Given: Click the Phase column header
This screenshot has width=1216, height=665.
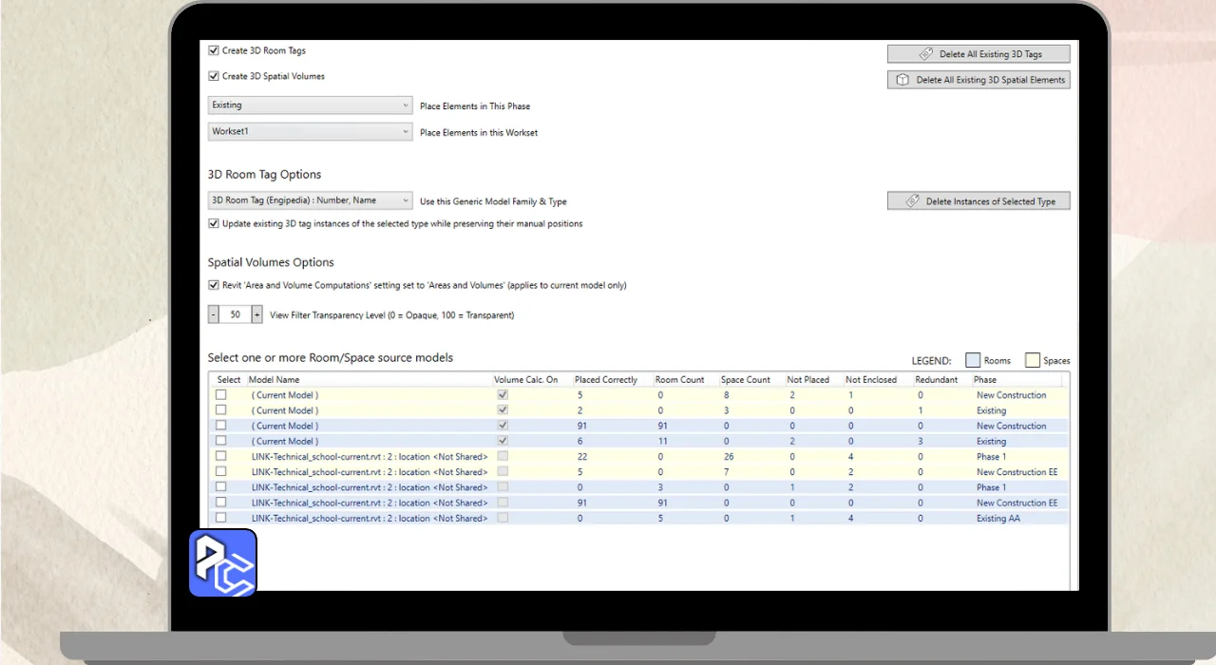Looking at the screenshot, I should click(x=985, y=380).
